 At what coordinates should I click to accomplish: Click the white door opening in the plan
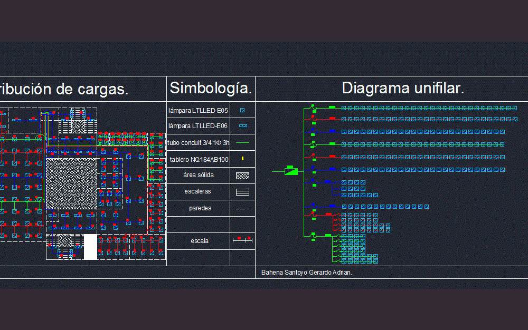90,247
